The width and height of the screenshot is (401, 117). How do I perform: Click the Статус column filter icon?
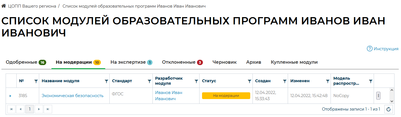249,81
